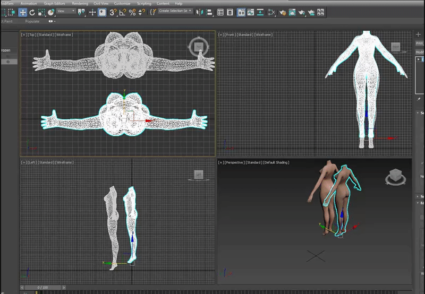Viewport: 425px width, 294px height.
Task: Click the timeline frame slider 0 / 100
Action: tap(44, 287)
